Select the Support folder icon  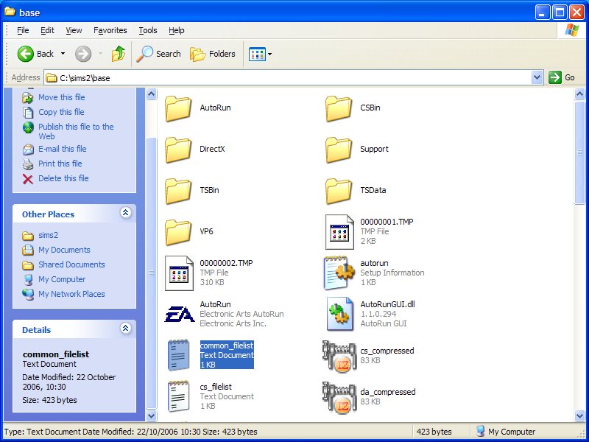coord(339,150)
